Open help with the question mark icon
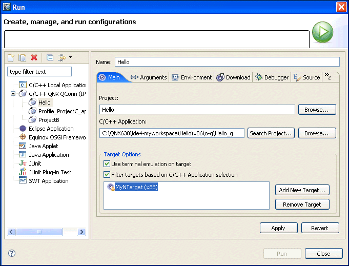This screenshot has height=266, width=349. pyautogui.click(x=12, y=253)
